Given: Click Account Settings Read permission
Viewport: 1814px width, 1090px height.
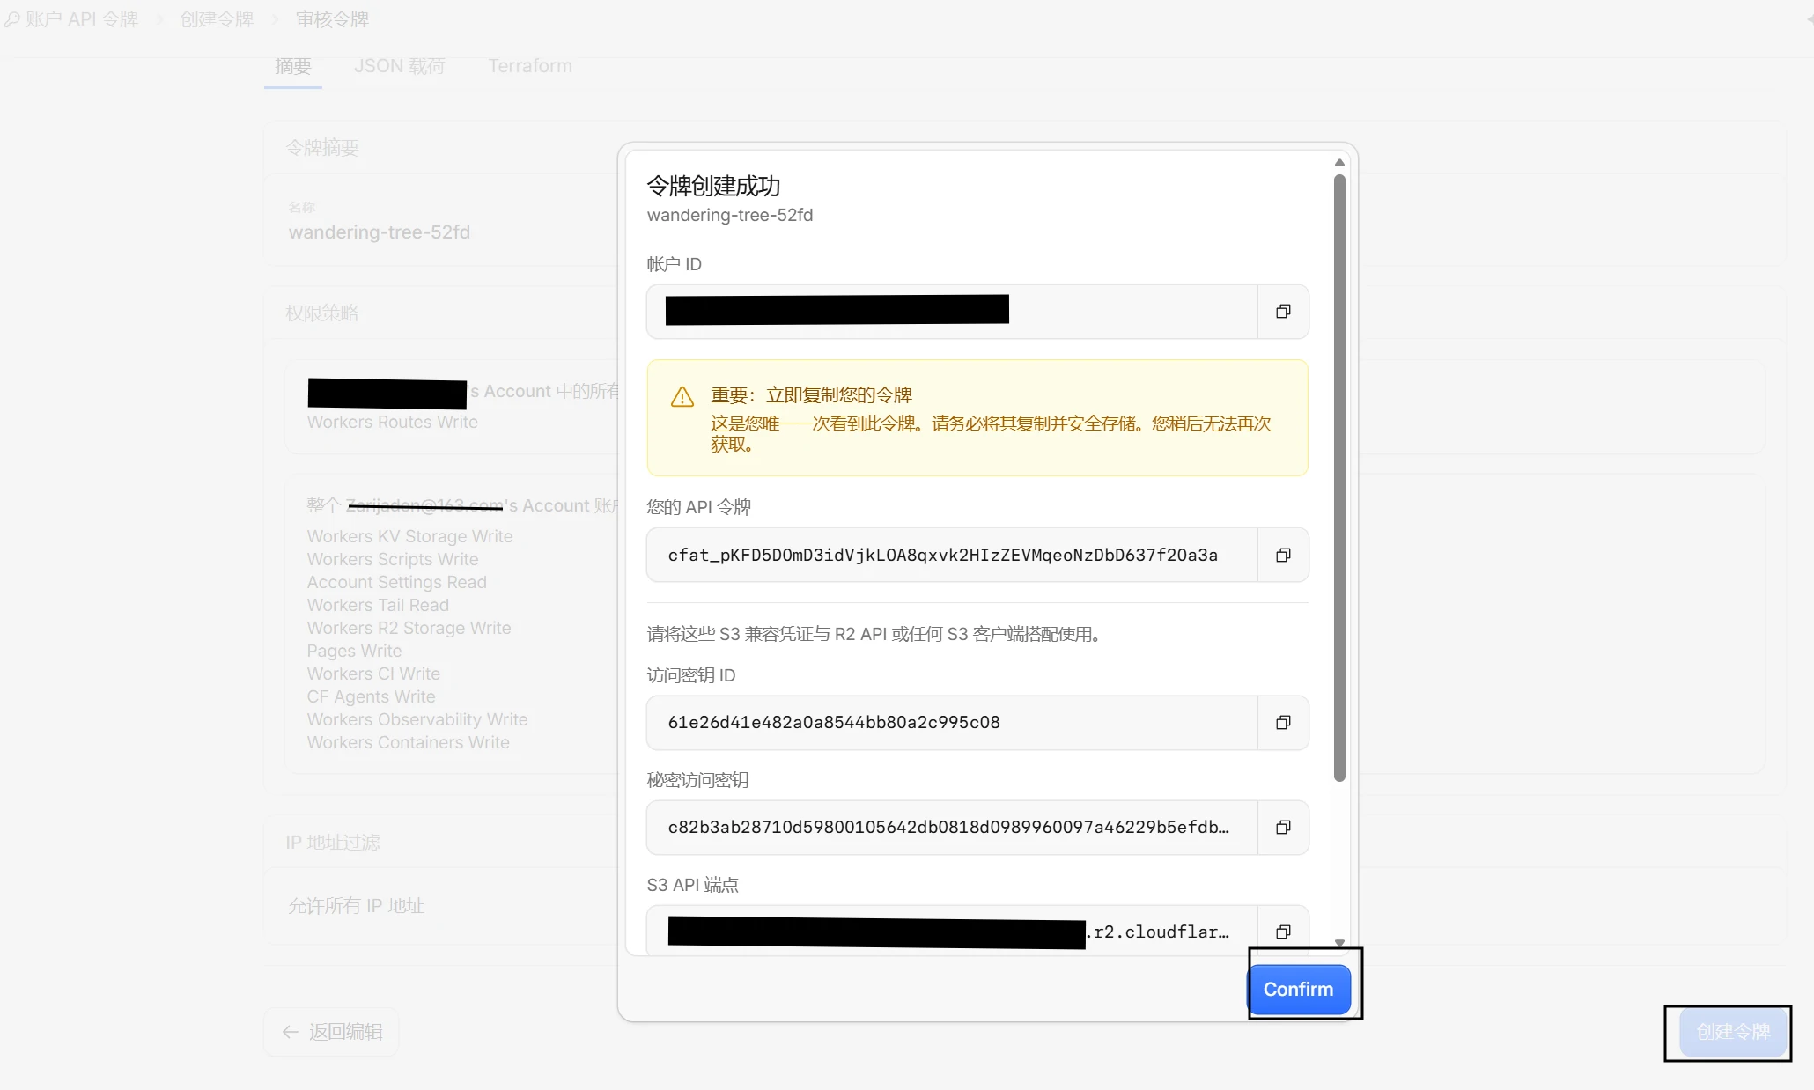Looking at the screenshot, I should (396, 582).
